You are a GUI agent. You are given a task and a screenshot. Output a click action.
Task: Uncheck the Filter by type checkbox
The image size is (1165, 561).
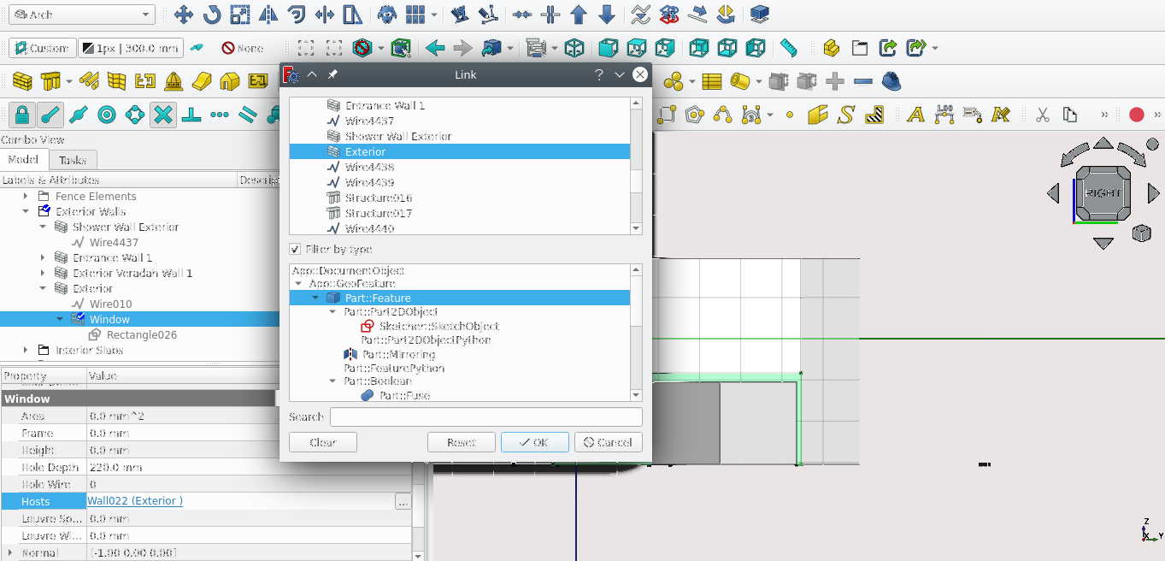pyautogui.click(x=296, y=250)
